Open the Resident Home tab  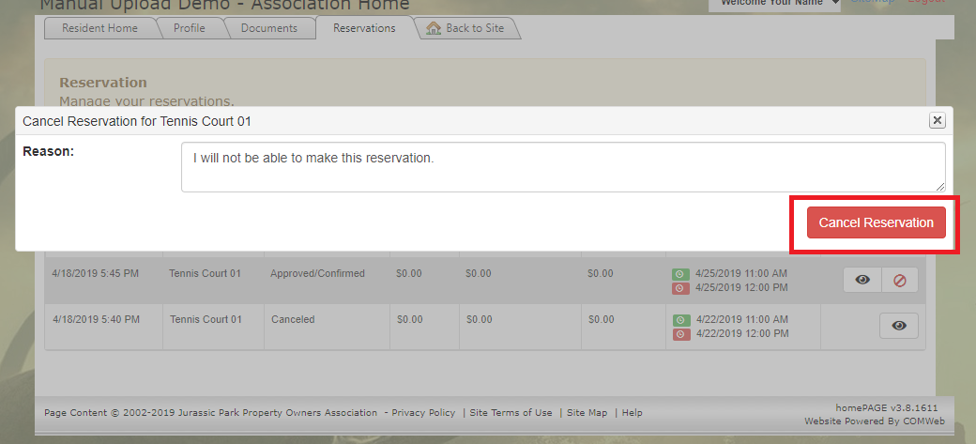(x=99, y=28)
